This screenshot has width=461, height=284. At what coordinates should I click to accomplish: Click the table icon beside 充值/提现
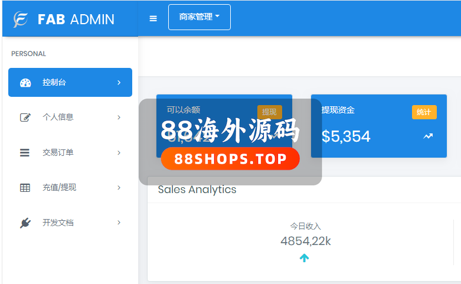click(x=25, y=188)
